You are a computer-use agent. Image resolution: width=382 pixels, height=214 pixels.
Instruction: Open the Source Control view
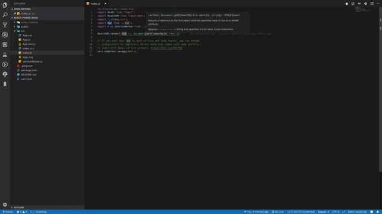pos(5,24)
